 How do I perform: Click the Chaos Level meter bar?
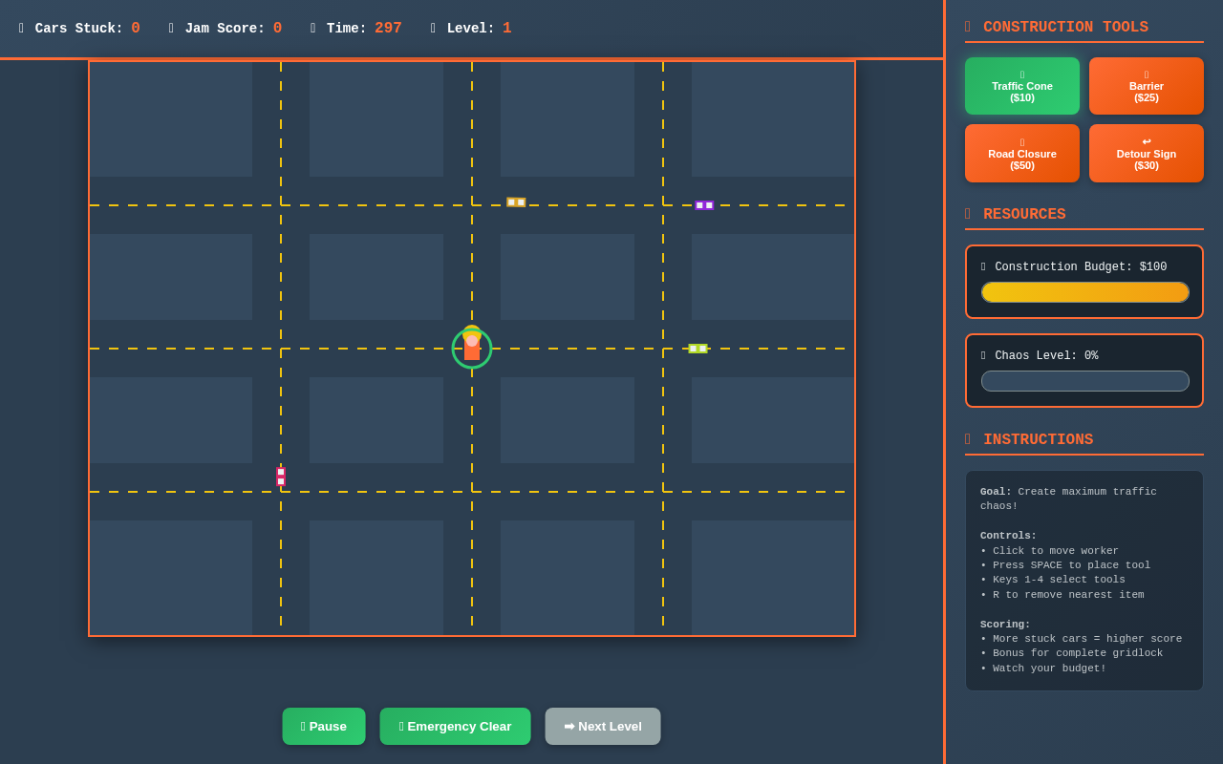pyautogui.click(x=1084, y=381)
